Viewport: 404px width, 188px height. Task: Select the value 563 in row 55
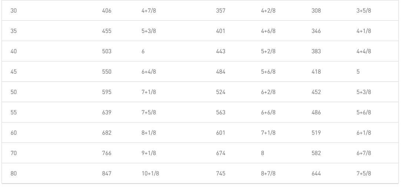(221, 113)
